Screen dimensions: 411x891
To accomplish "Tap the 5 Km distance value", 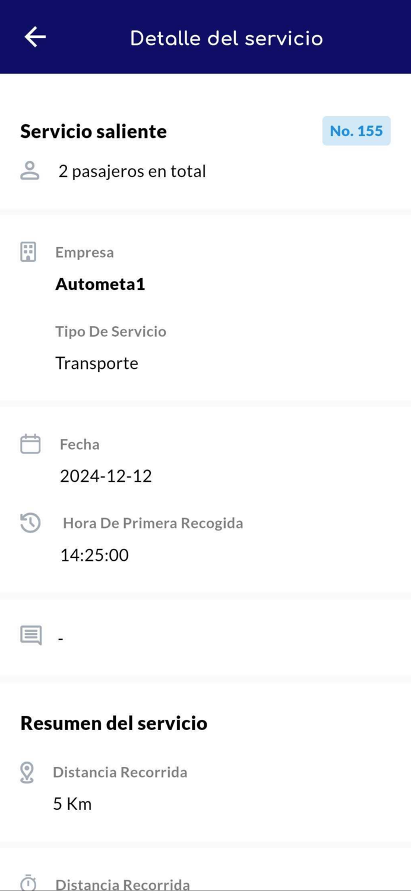I will (x=72, y=803).
